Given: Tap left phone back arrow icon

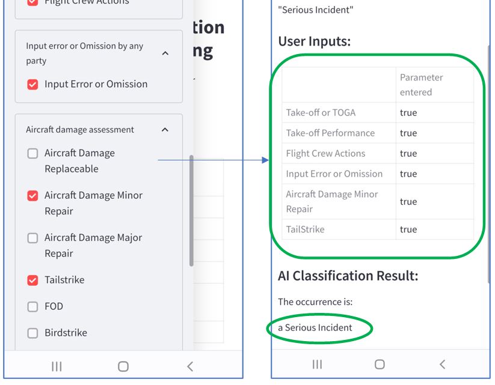Looking at the screenshot, I should click(189, 366).
